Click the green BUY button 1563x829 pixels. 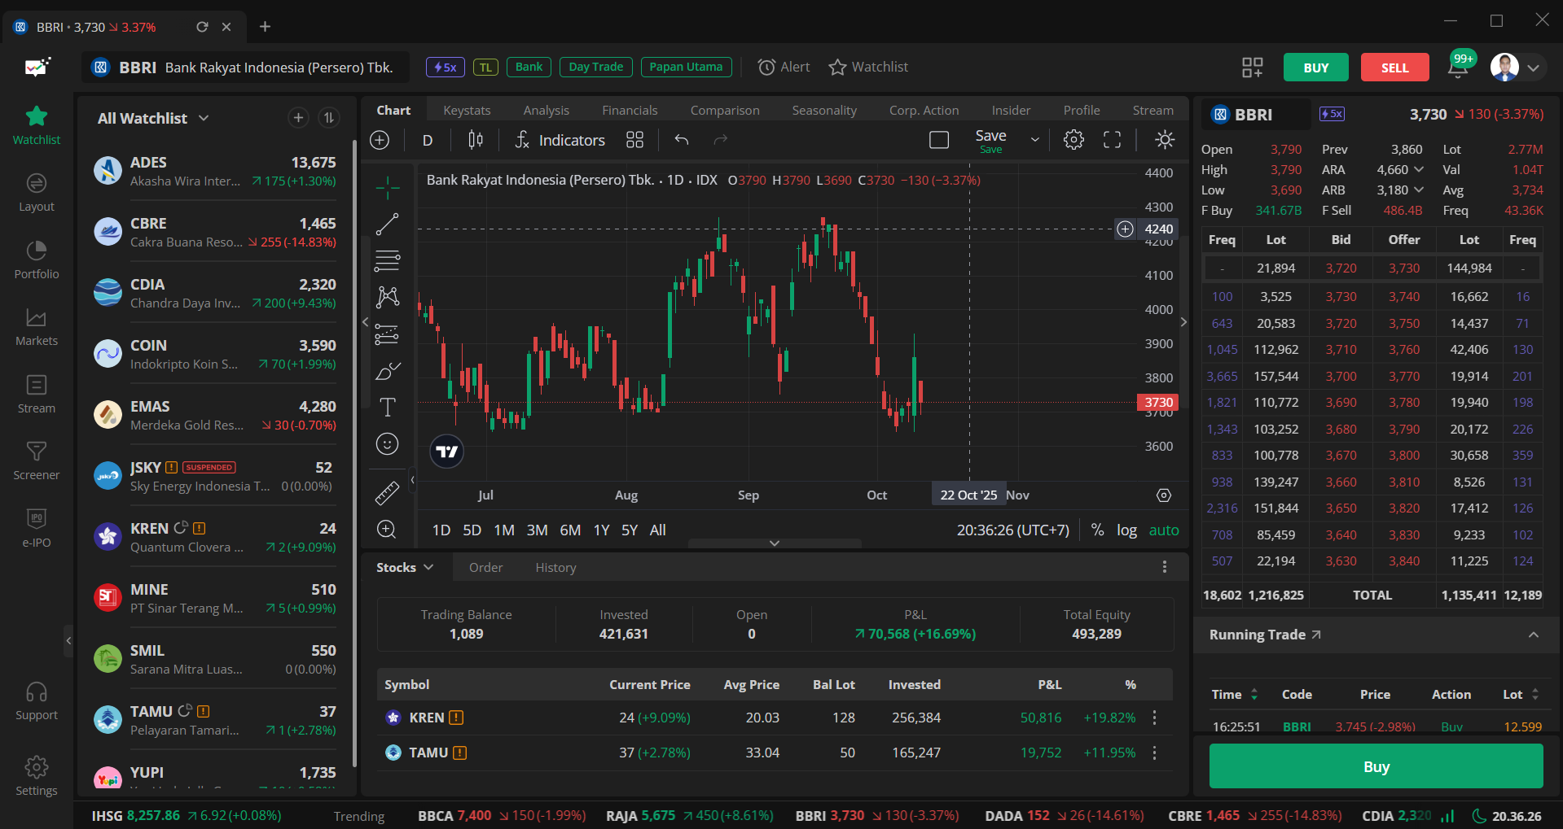click(1315, 67)
